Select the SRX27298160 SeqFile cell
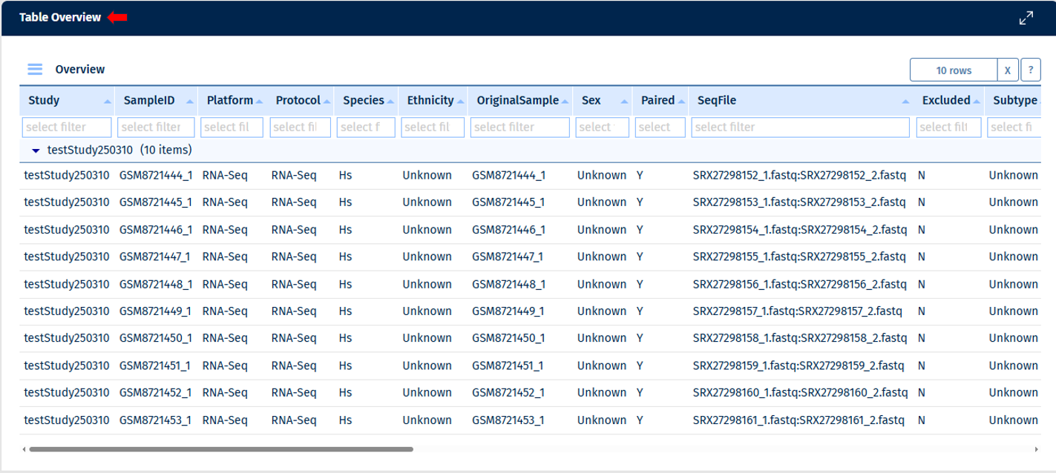 (800, 393)
